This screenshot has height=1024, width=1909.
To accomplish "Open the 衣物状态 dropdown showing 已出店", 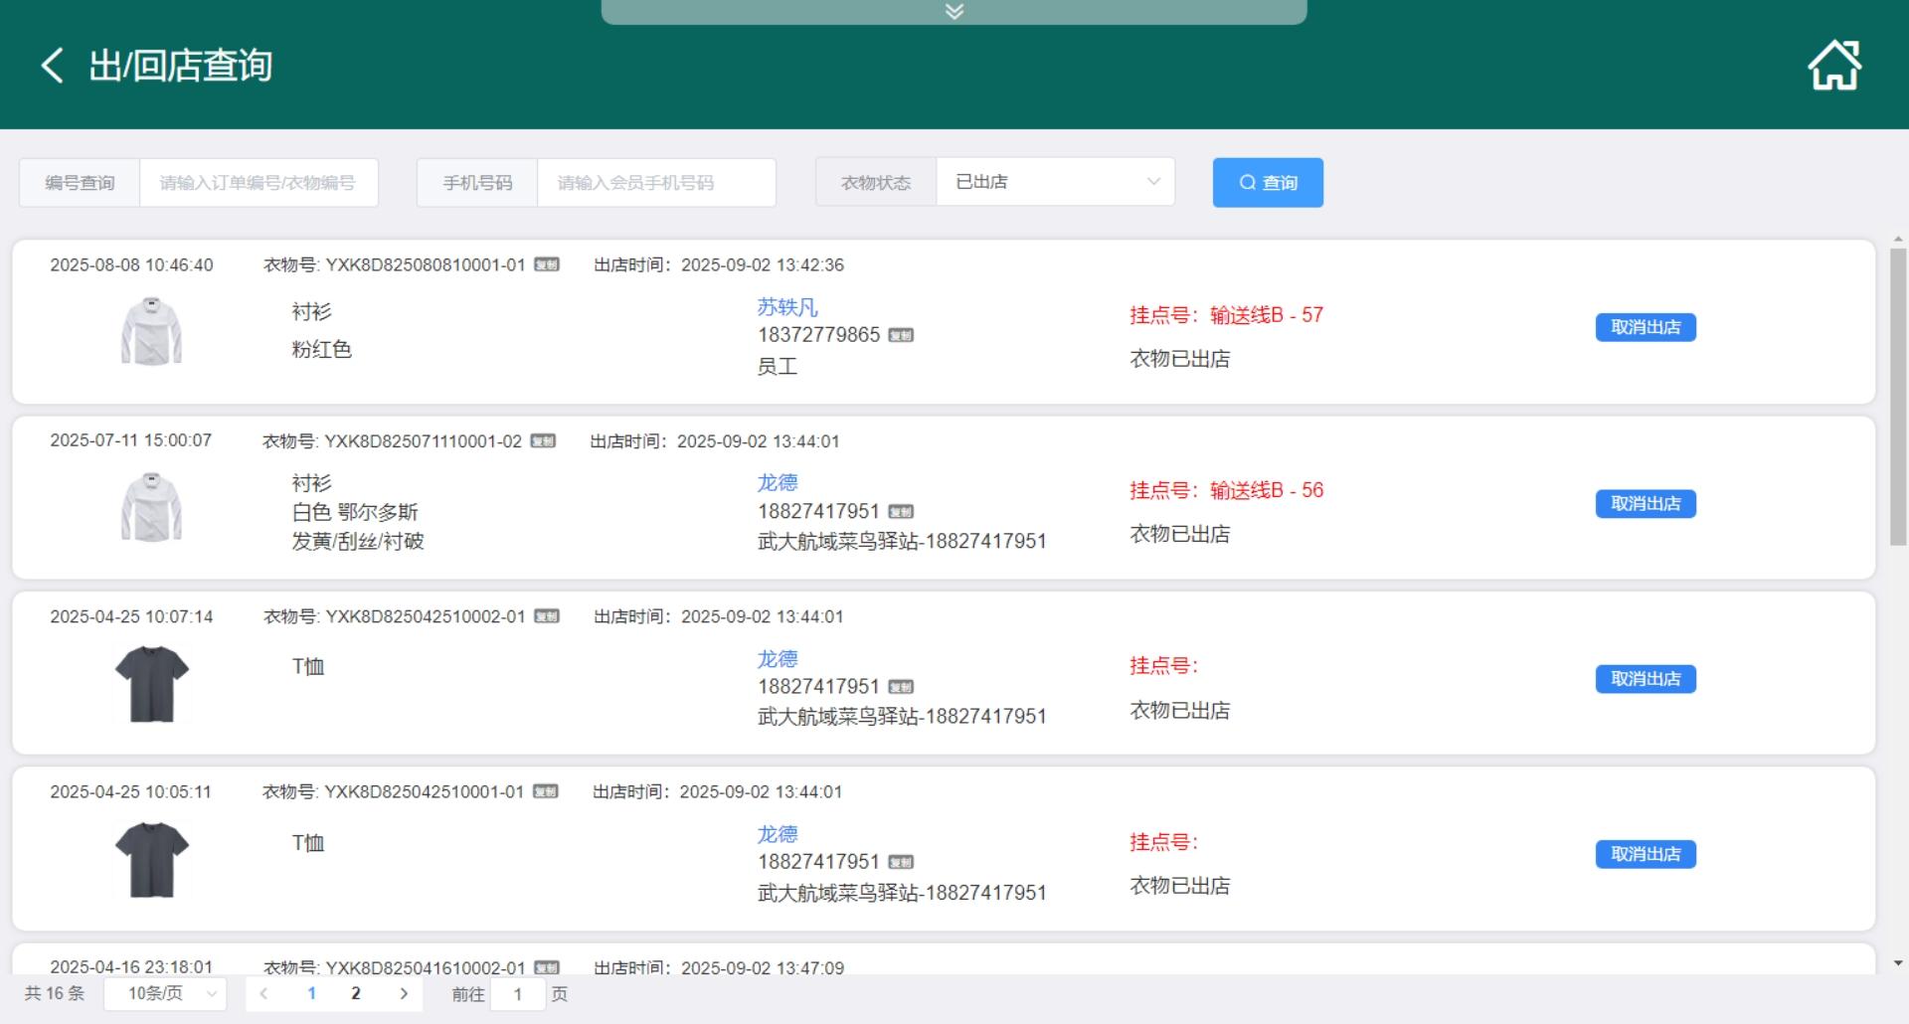I will [1055, 182].
